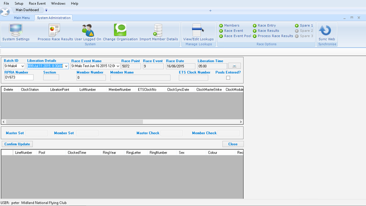Image resolution: width=366 pixels, height=206 pixels.
Task: Click the Race Event number field showing 9
Action: (x=153, y=66)
